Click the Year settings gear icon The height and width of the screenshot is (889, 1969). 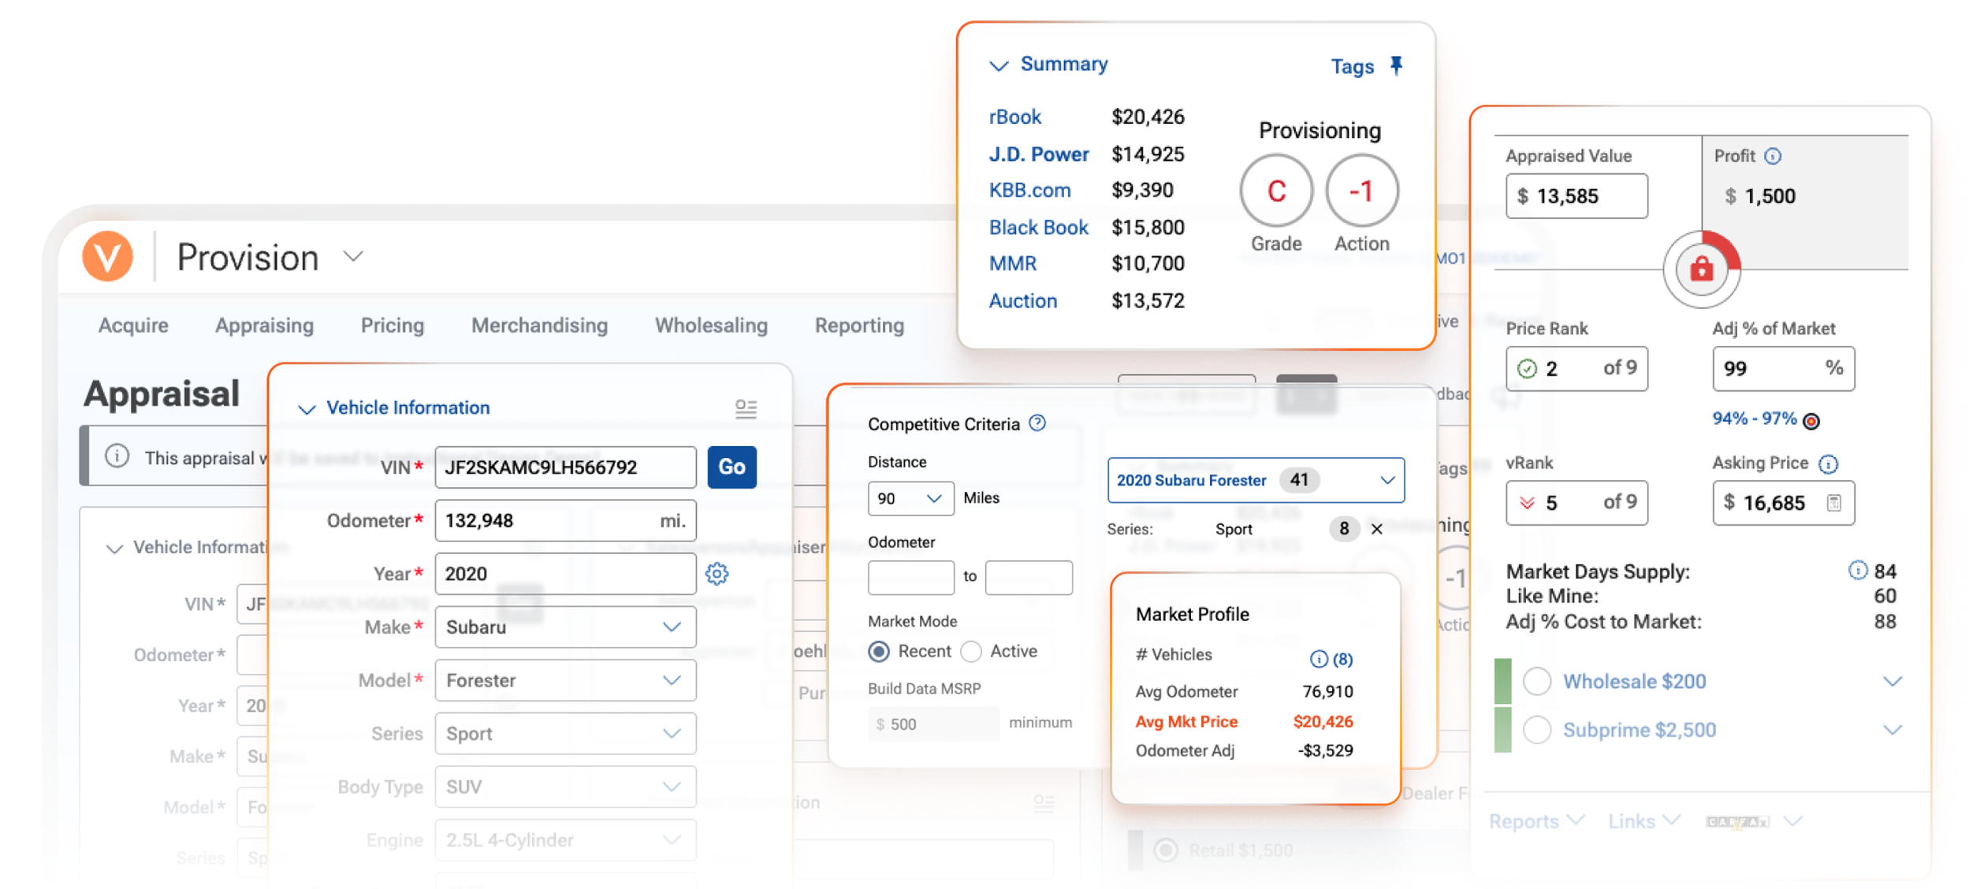pyautogui.click(x=717, y=573)
